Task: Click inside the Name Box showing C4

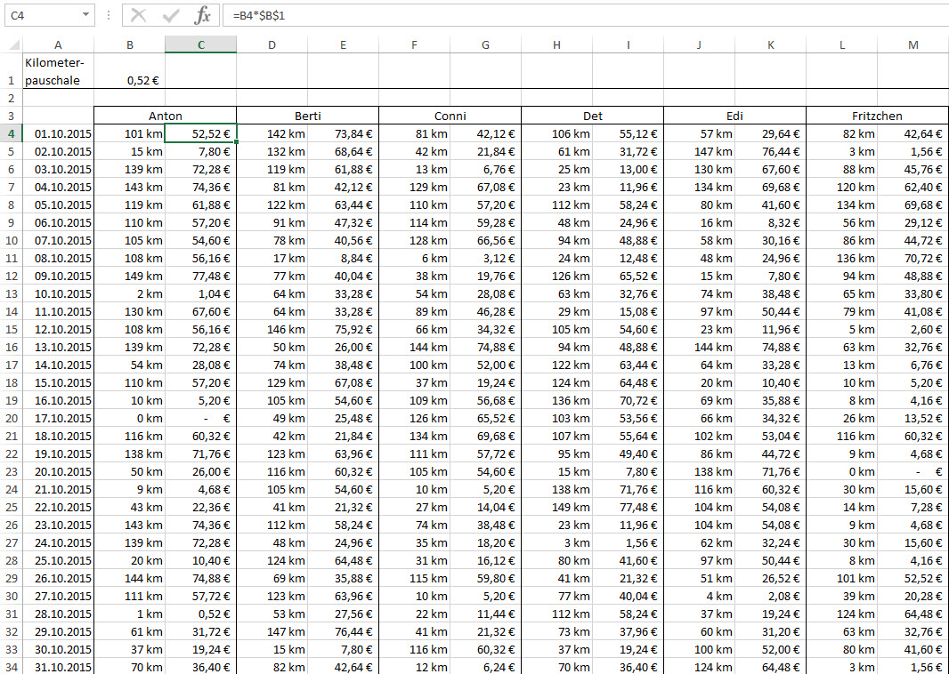Action: coord(40,15)
